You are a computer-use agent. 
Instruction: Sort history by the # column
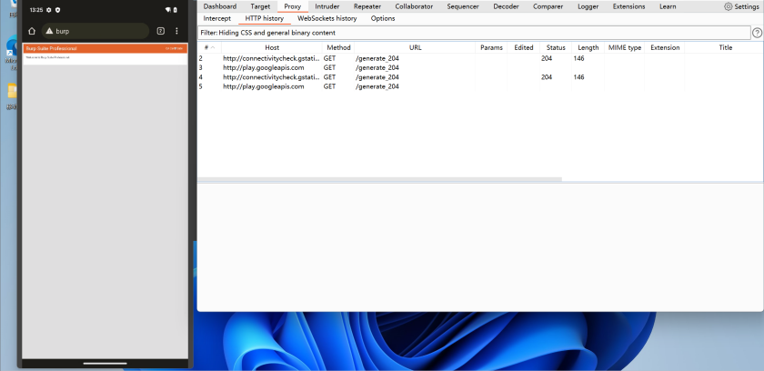point(207,47)
